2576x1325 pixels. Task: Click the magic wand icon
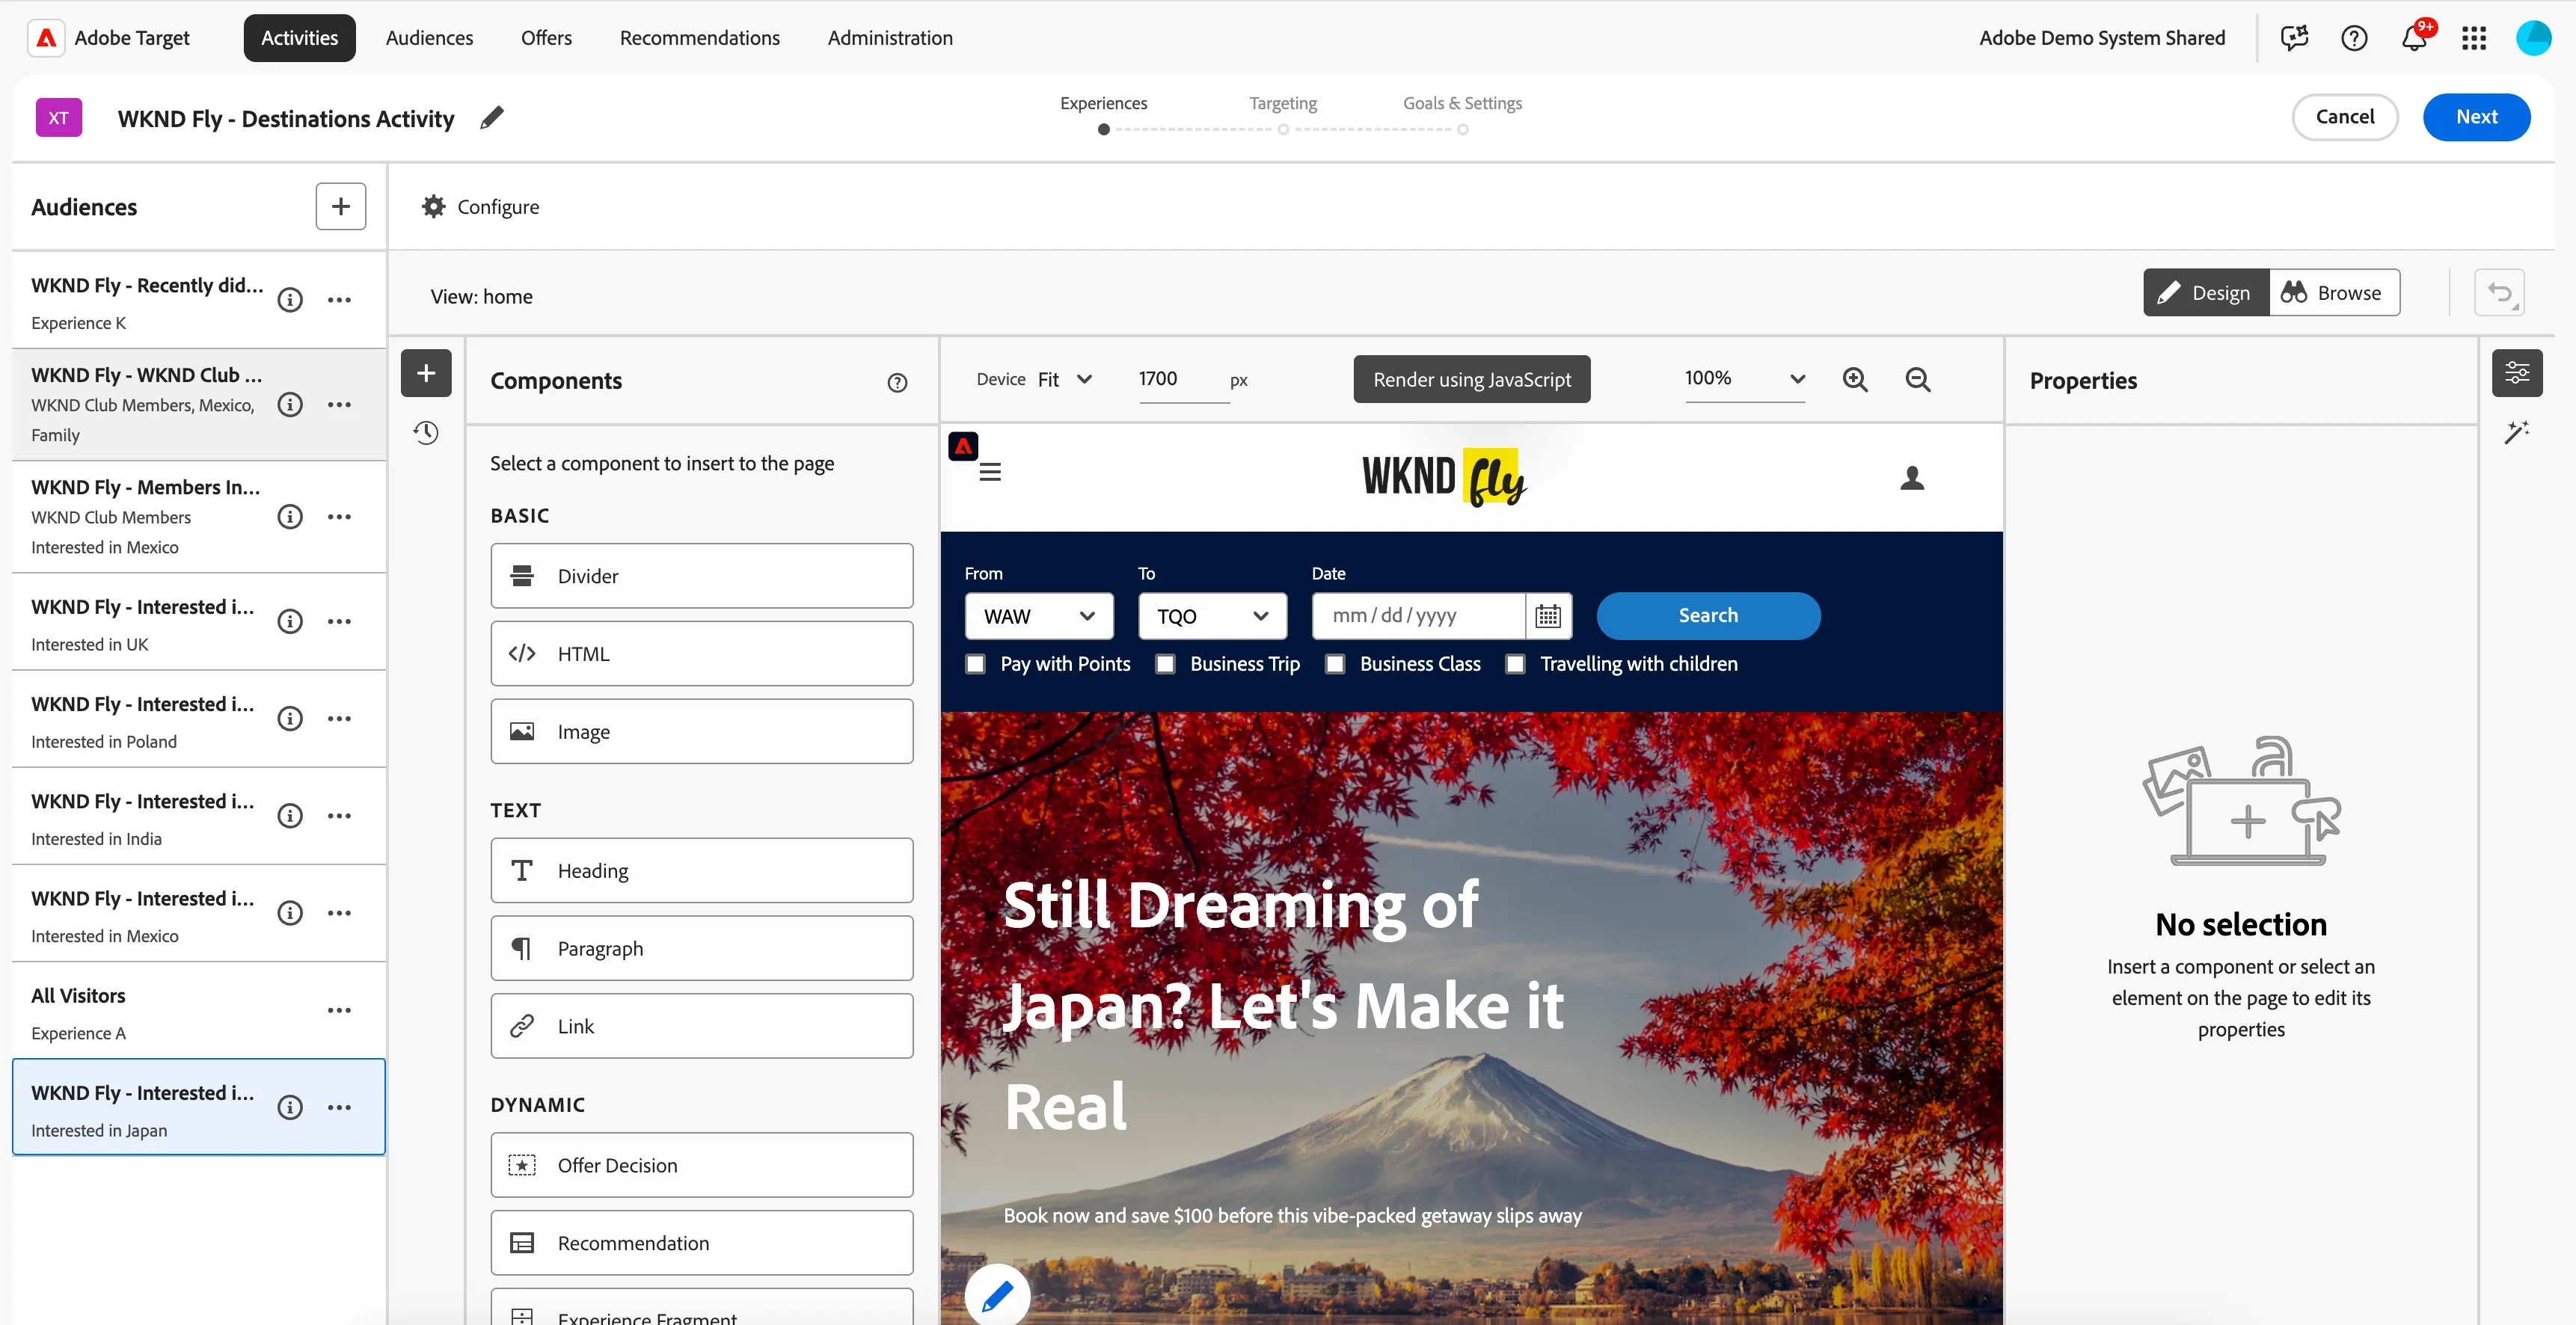[2517, 432]
